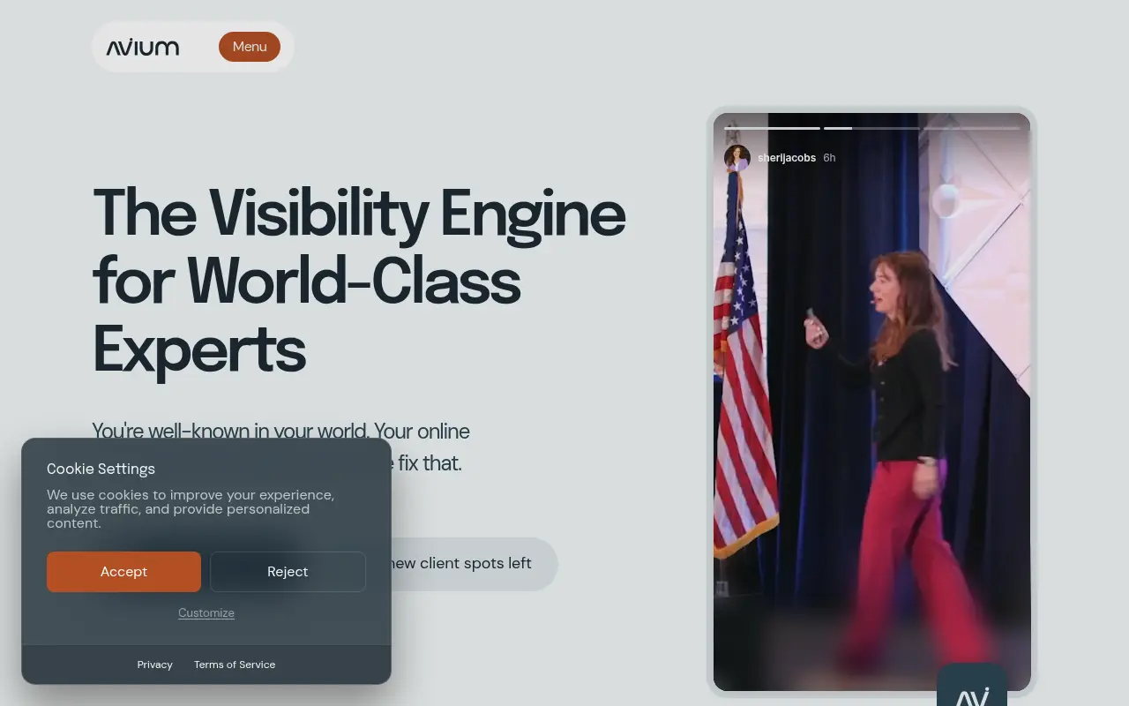Click the speaker story video
The width and height of the screenshot is (1129, 706).
coord(872,402)
